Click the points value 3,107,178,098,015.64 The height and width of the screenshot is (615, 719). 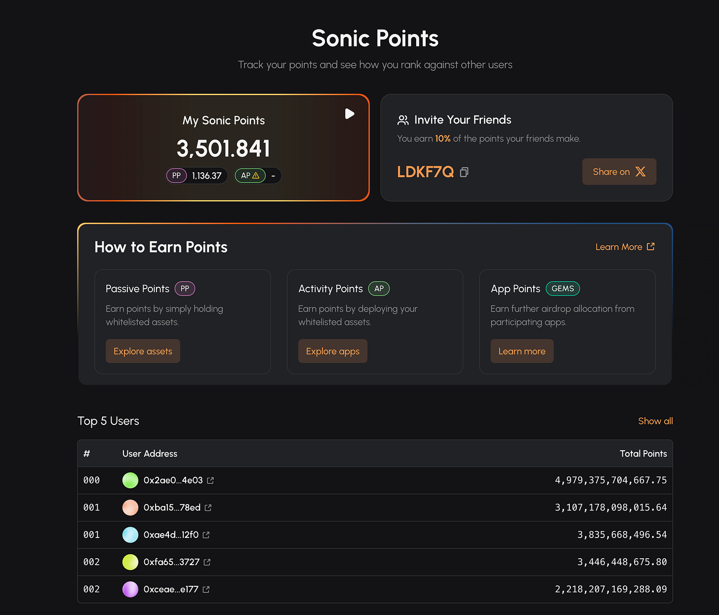(611, 507)
